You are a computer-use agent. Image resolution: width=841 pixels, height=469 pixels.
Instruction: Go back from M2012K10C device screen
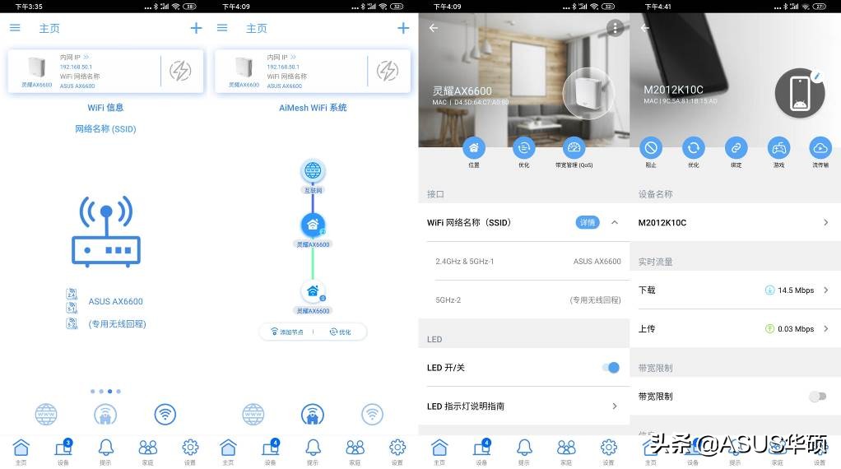pyautogui.click(x=644, y=28)
